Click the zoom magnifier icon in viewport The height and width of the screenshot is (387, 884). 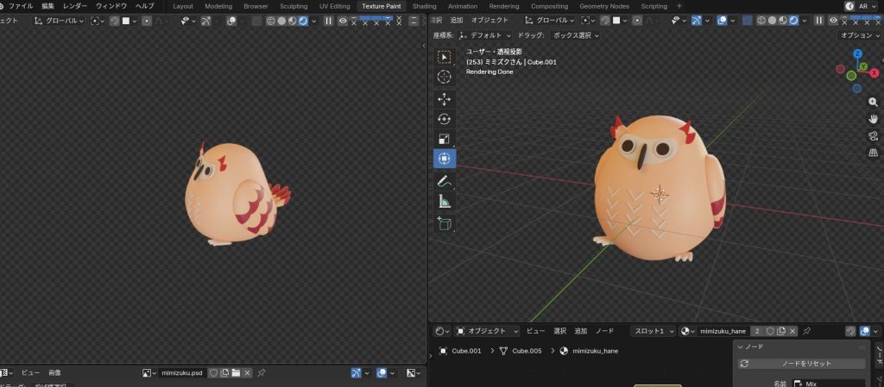(873, 102)
